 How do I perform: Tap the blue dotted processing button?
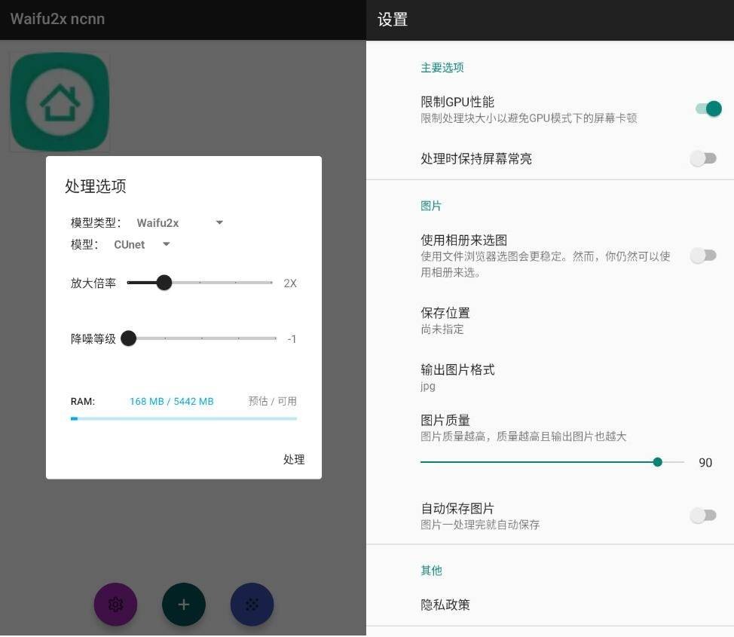(252, 604)
